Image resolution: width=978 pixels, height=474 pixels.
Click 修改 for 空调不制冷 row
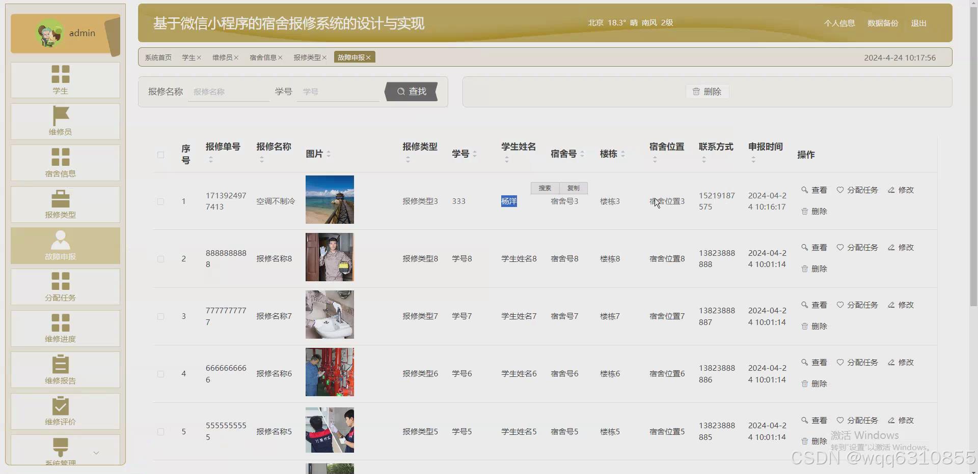pyautogui.click(x=901, y=190)
